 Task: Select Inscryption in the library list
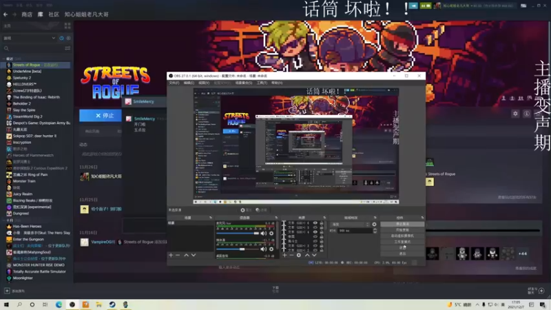22,143
